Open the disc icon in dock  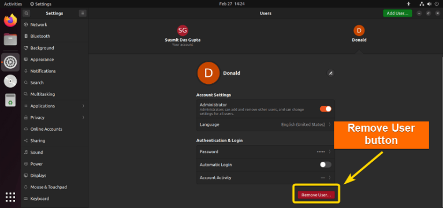(10, 81)
